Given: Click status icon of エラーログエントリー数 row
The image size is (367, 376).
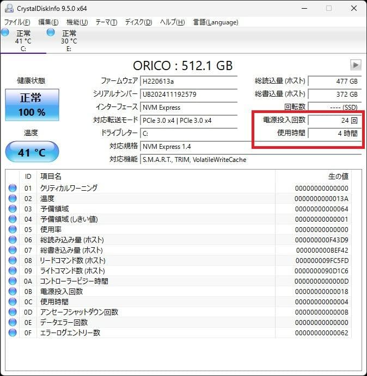Looking at the screenshot, I should pos(13,333).
